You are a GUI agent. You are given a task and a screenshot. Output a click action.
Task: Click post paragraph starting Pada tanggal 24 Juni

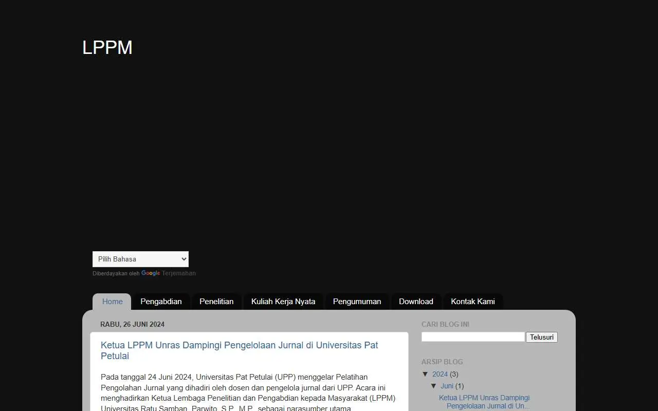(249, 393)
